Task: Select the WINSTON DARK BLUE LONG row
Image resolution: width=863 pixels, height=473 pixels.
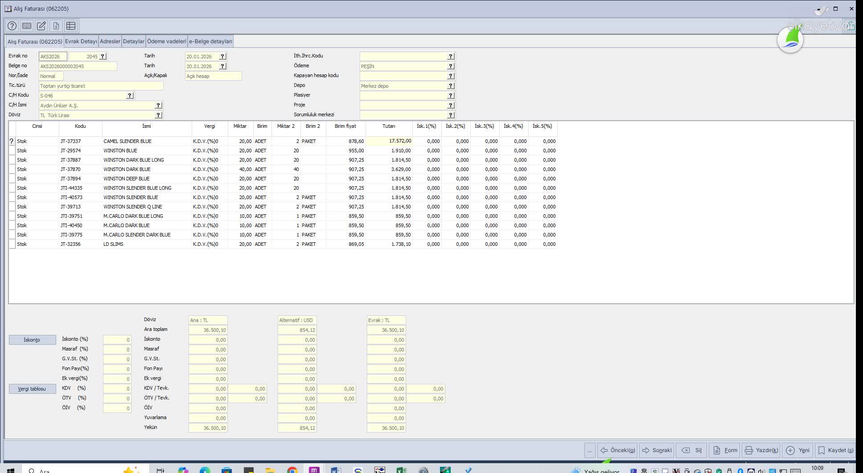Action: [x=133, y=160]
